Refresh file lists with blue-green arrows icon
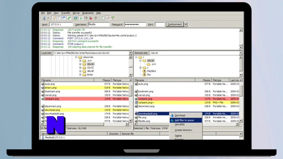Screen dimensions: 283x159 coord(75,18)
